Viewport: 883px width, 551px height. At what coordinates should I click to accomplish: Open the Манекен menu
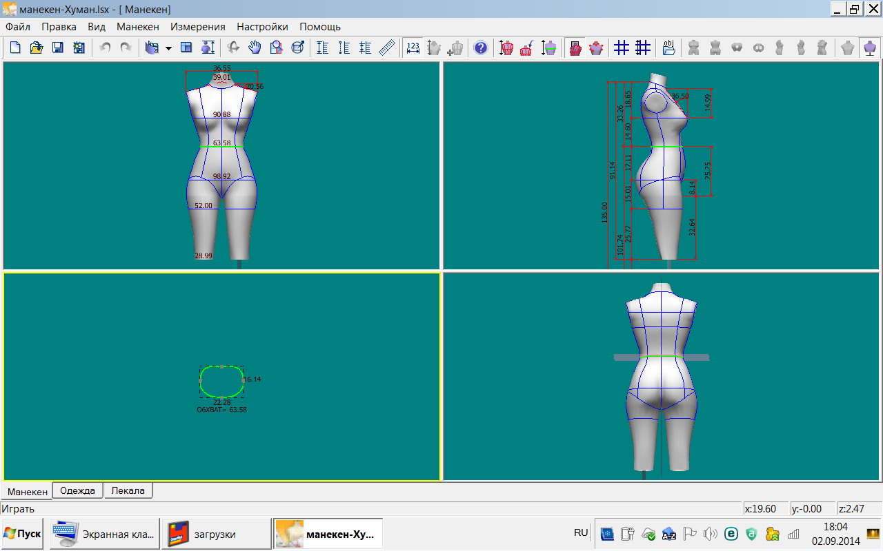coord(138,27)
